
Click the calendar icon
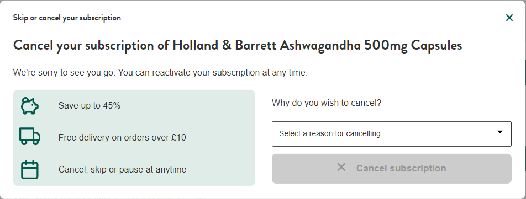(30, 170)
